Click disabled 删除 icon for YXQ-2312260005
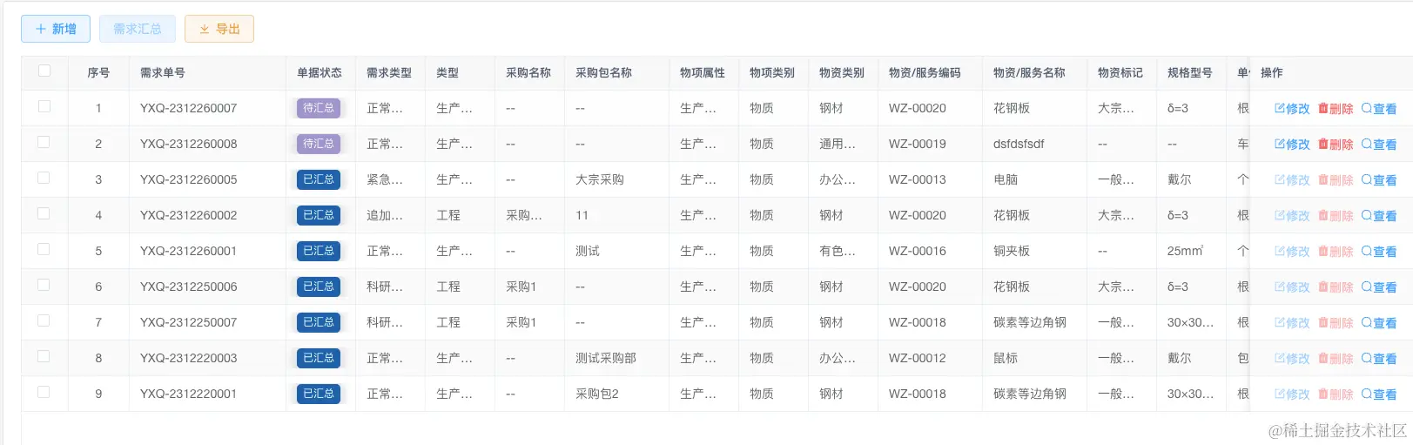The image size is (1413, 445). coord(1336,180)
